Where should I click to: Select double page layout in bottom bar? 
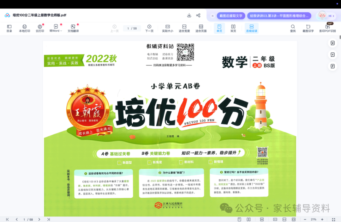point(248,219)
